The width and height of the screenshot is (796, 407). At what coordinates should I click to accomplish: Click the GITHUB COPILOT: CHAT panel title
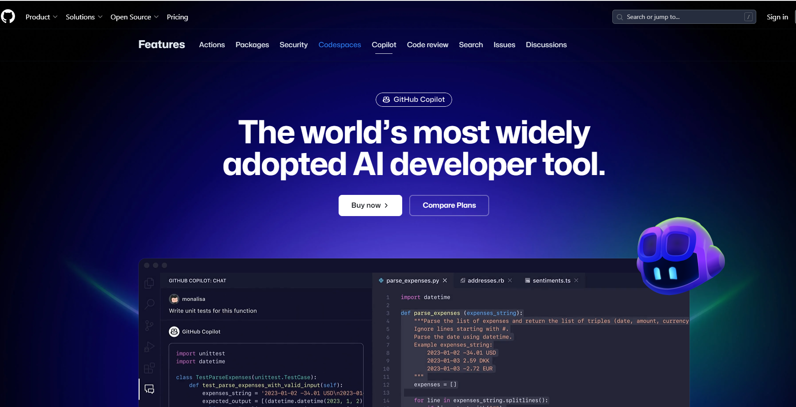197,280
